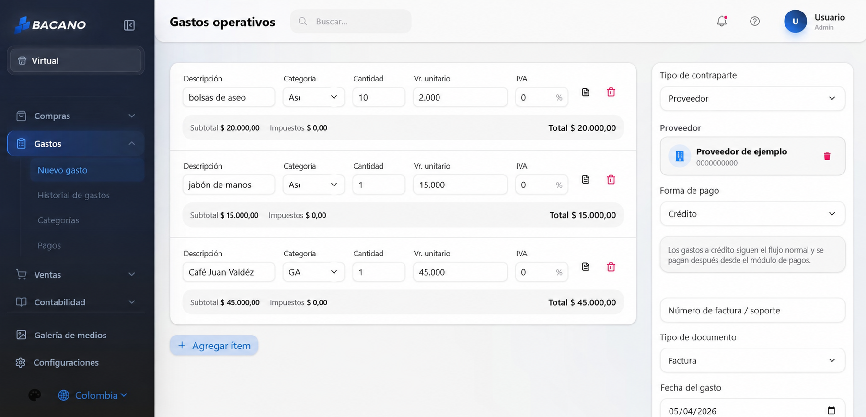The image size is (866, 417).
Task: Open notes icon for Café Juan Valdéz item
Action: coord(586,266)
